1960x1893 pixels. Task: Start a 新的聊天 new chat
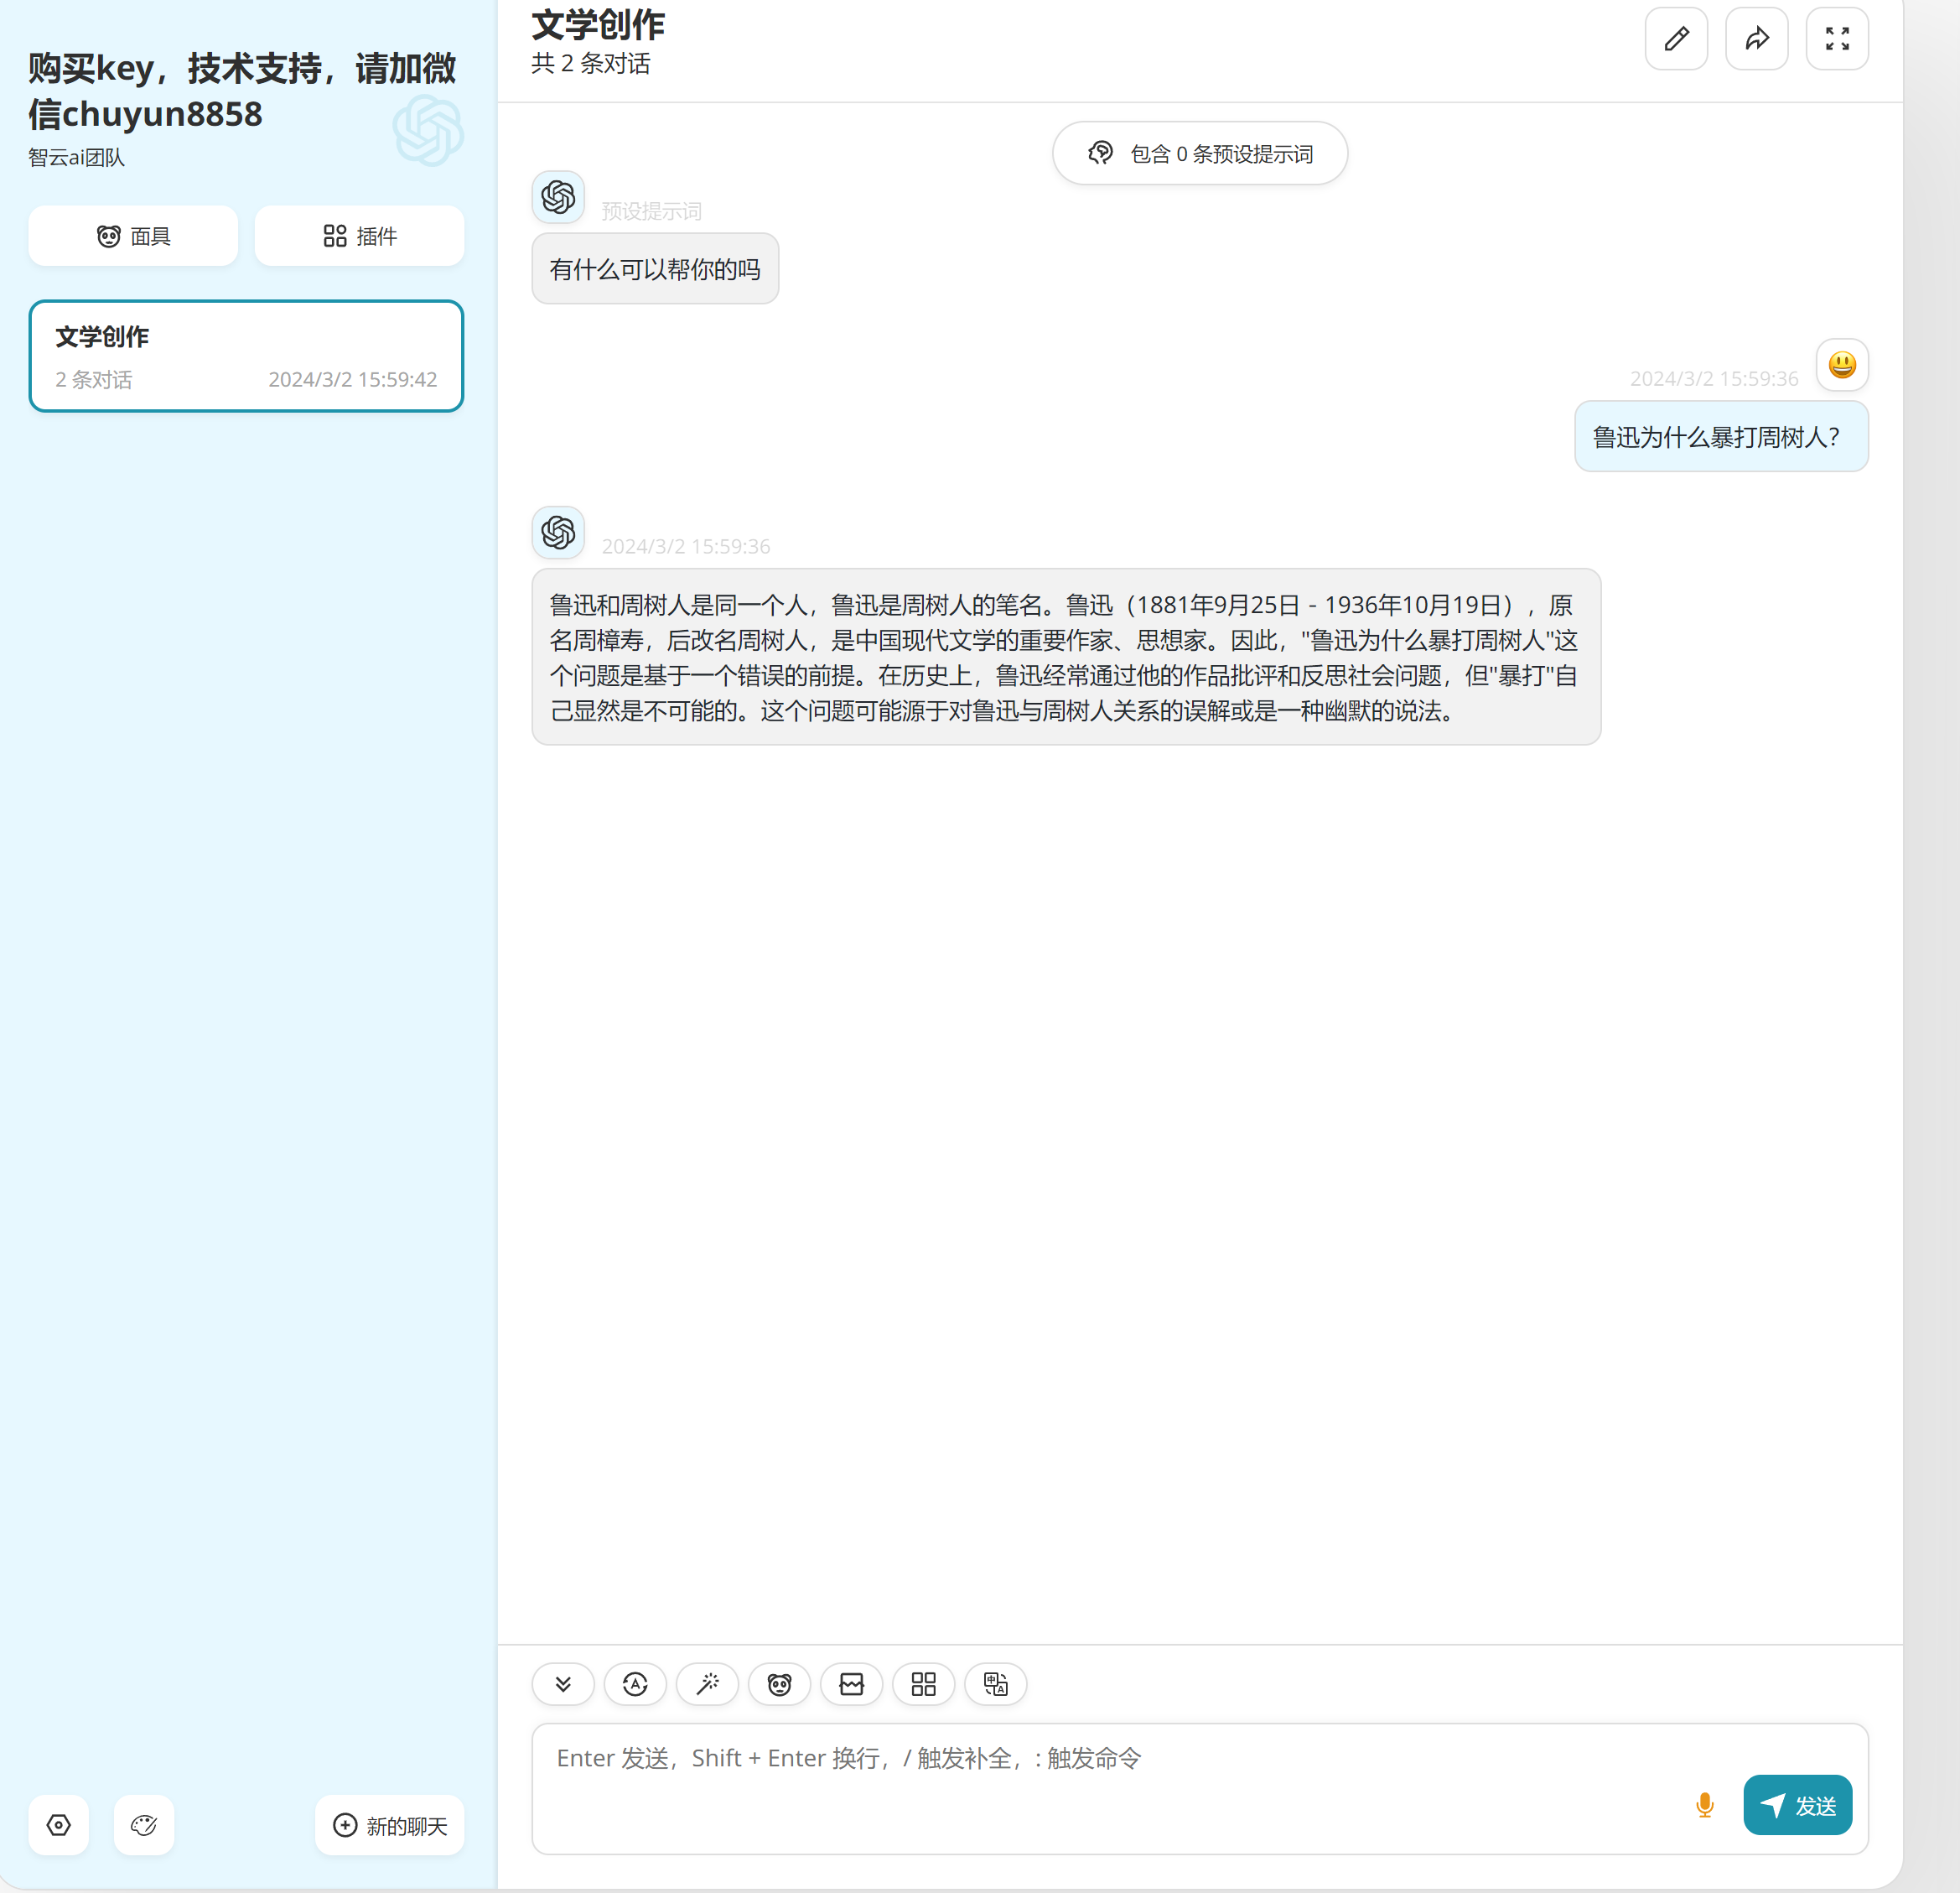click(389, 1825)
